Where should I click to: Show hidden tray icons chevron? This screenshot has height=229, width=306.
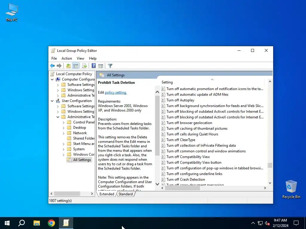click(x=253, y=223)
